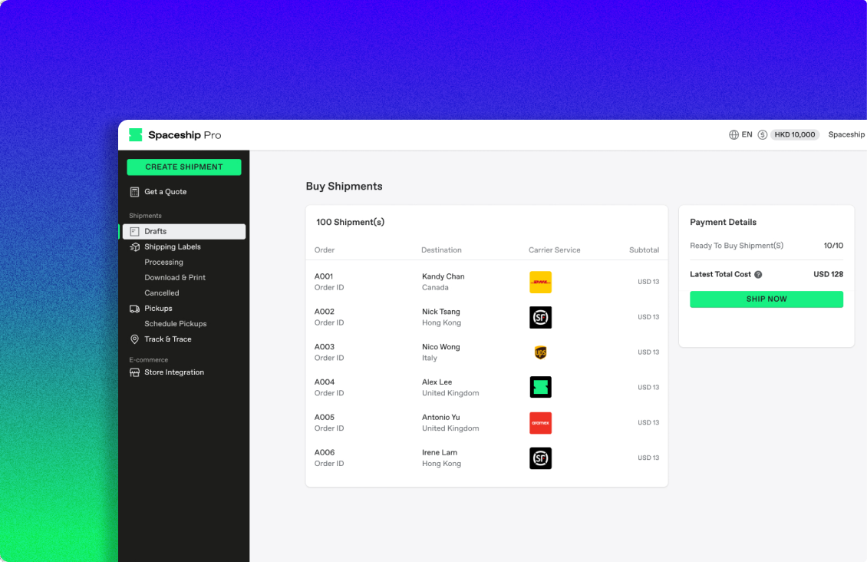Click the UPS carrier logo for A003
The width and height of the screenshot is (867, 562).
tap(540, 352)
